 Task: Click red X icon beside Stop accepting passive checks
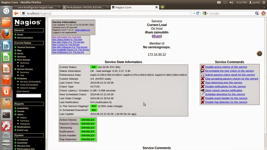[203, 79]
